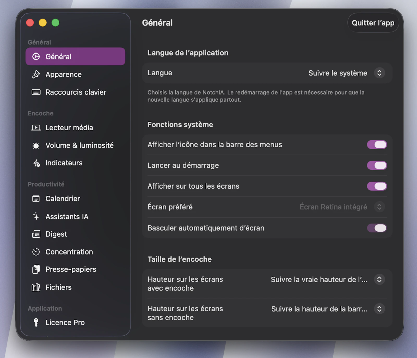Click the Encoche sidebar group label
This screenshot has width=417, height=358.
40,113
